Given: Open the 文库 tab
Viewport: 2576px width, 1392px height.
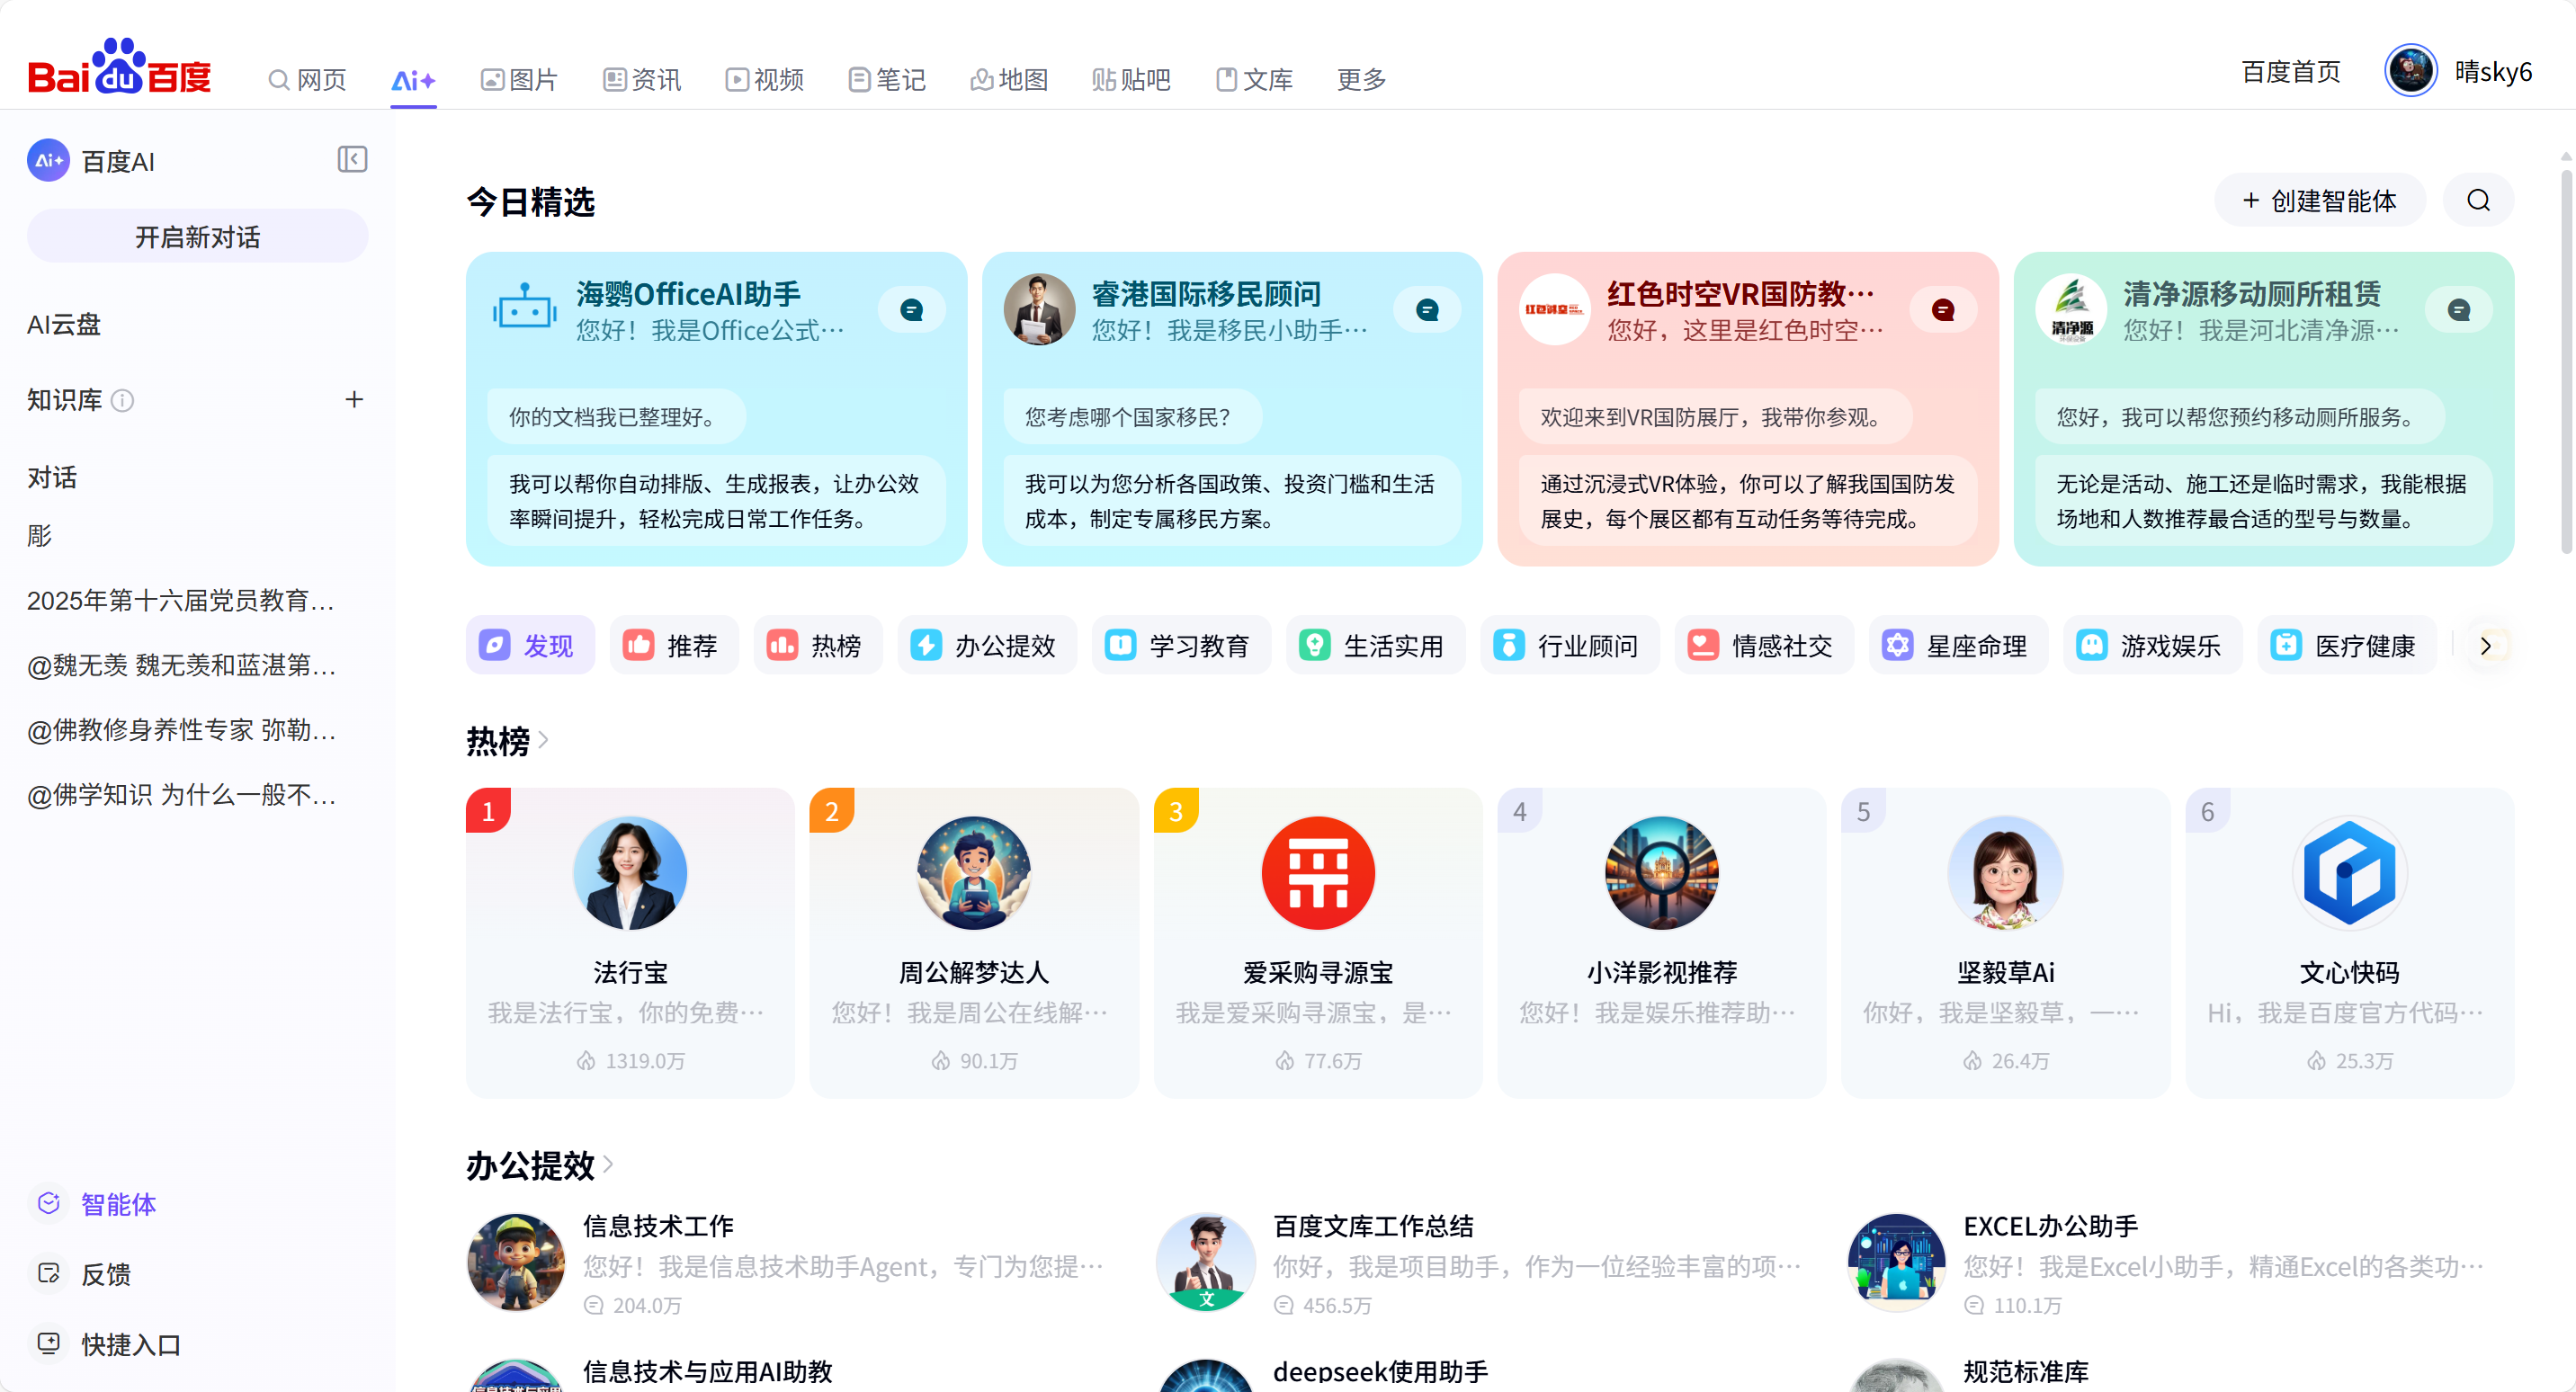Looking at the screenshot, I should [x=1254, y=79].
